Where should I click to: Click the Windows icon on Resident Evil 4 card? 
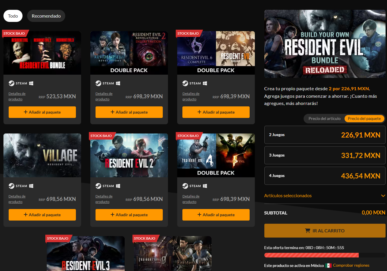[x=205, y=186]
